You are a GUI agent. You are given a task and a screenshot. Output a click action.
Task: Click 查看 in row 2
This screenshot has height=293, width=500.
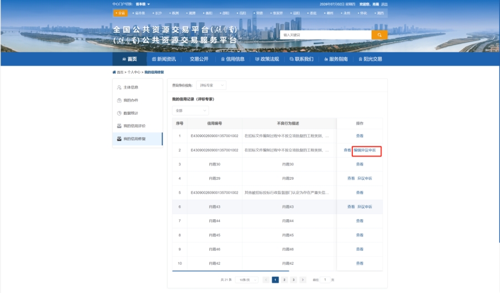point(347,150)
